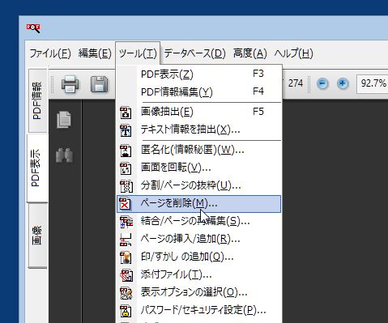The height and width of the screenshot is (323, 388).
Task: Click the floppy disk save icon
Action: click(x=99, y=84)
